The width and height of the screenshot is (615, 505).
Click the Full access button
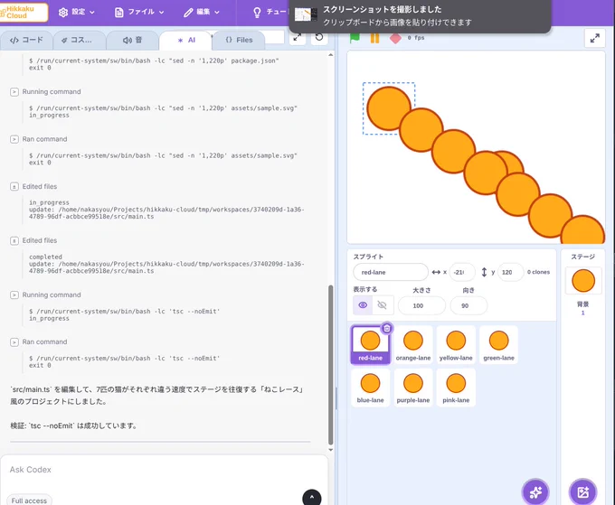tap(29, 500)
